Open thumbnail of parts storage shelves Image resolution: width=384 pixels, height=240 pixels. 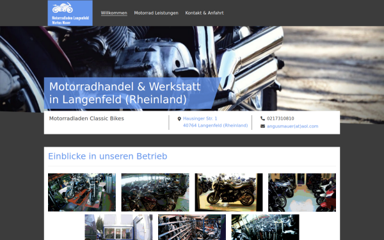pyautogui.click(x=192, y=227)
